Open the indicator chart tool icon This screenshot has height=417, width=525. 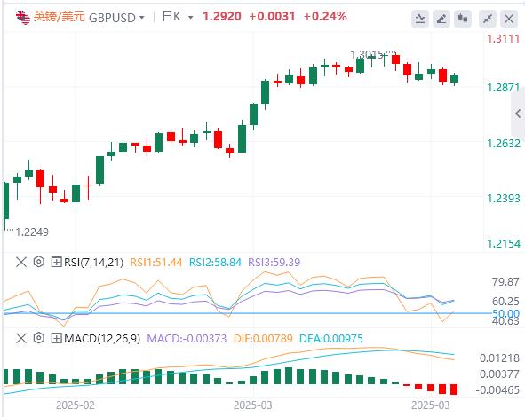pos(420,19)
